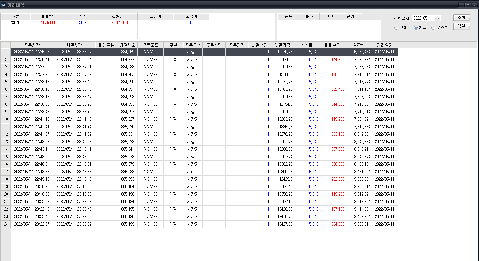This screenshot has width=479, height=261.
Task: Click the 출금액 summary header
Action: [x=191, y=17]
